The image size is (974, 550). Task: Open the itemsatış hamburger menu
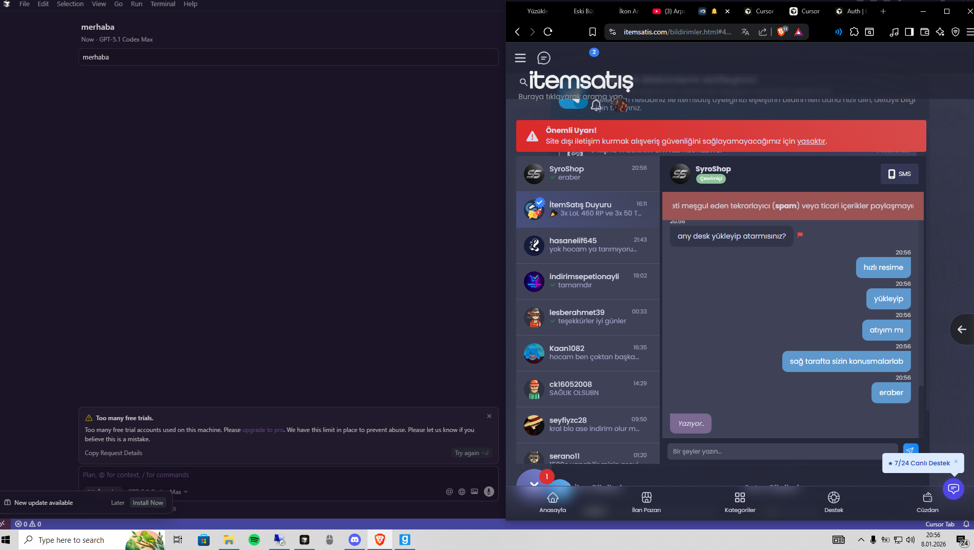(x=520, y=58)
